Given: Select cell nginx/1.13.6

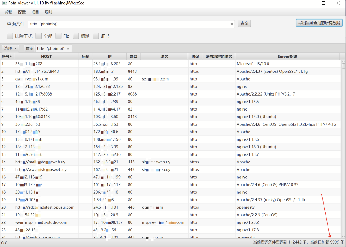Looking at the screenshot, I should 287,139.
